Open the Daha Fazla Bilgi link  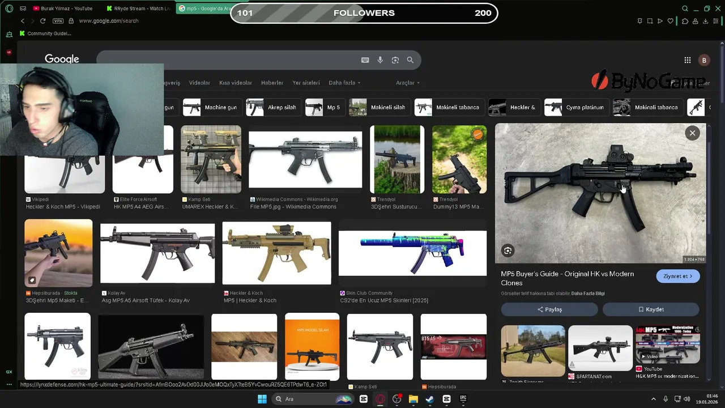588,294
